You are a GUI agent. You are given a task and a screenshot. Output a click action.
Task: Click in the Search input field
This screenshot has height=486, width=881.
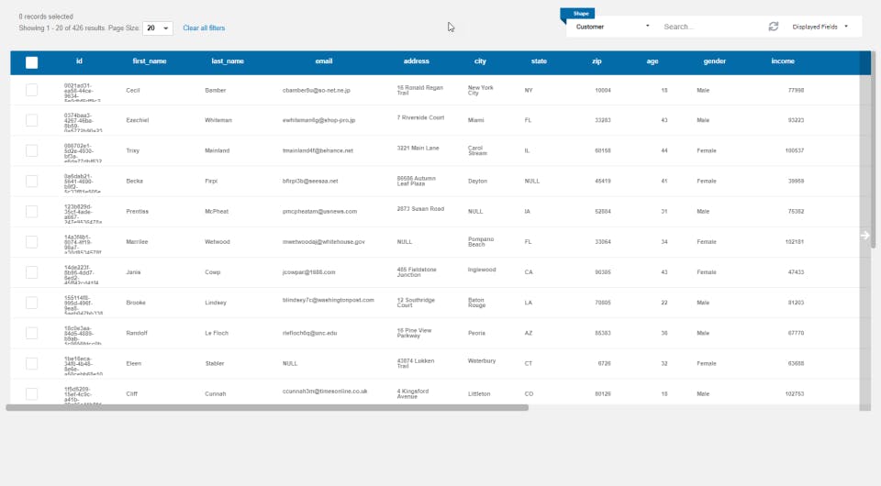(x=710, y=27)
